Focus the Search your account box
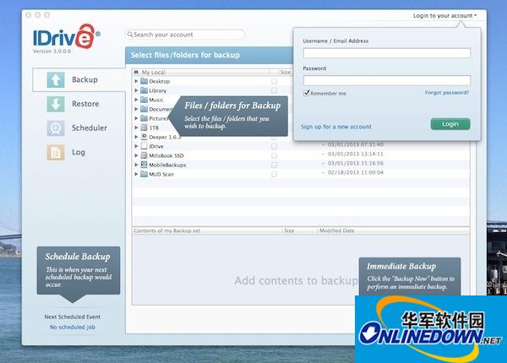 click(185, 35)
